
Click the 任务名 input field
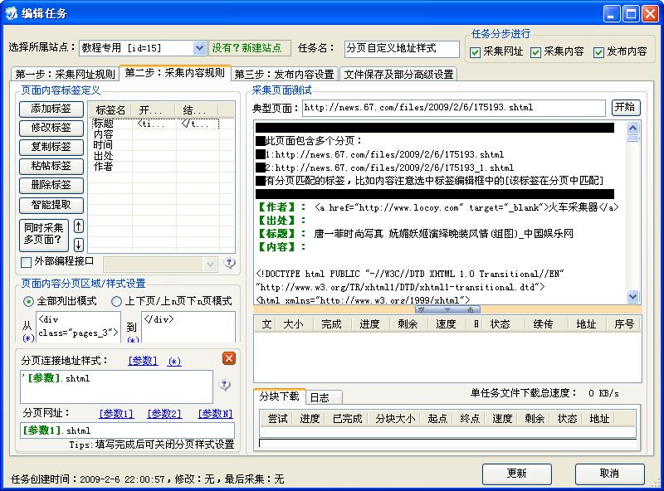pyautogui.click(x=402, y=49)
